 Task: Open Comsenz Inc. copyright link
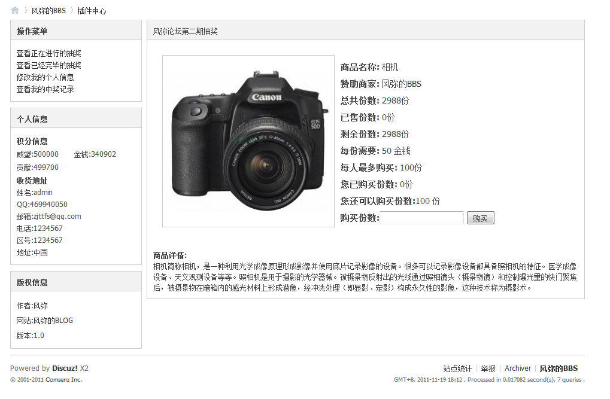[x=63, y=379]
